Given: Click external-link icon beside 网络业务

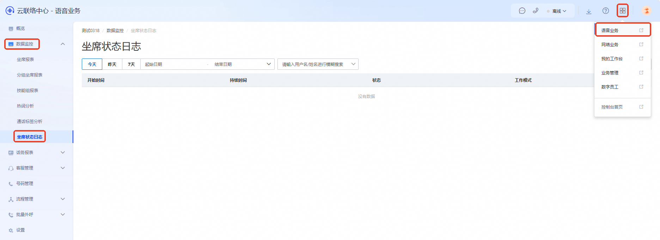Looking at the screenshot, I should [641, 44].
